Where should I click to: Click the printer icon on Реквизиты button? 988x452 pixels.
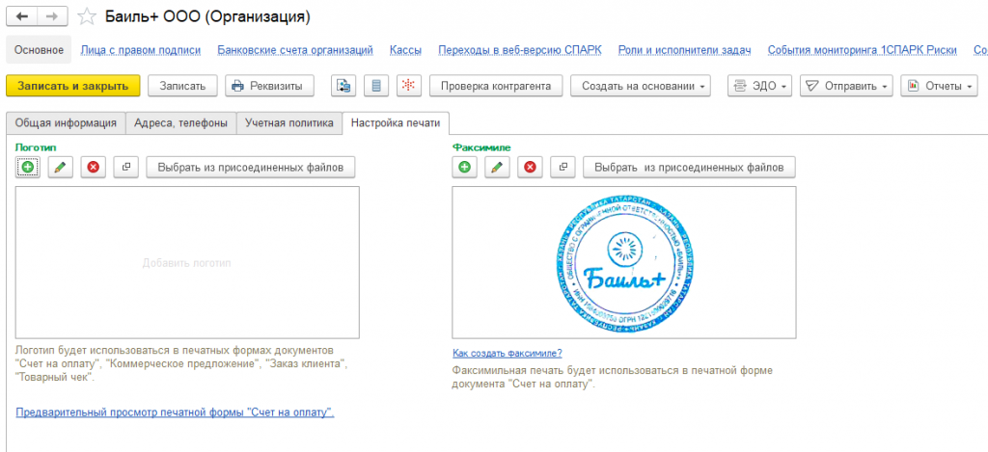point(237,86)
